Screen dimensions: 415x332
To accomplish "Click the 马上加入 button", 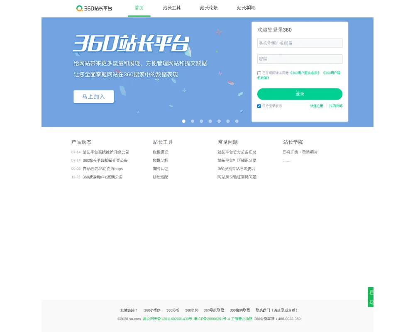I will point(94,97).
